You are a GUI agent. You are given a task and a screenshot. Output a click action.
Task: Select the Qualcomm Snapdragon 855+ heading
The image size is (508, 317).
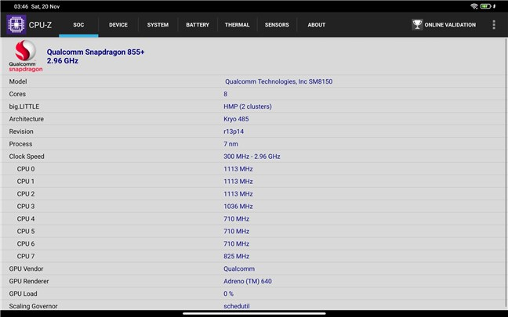[x=96, y=52]
